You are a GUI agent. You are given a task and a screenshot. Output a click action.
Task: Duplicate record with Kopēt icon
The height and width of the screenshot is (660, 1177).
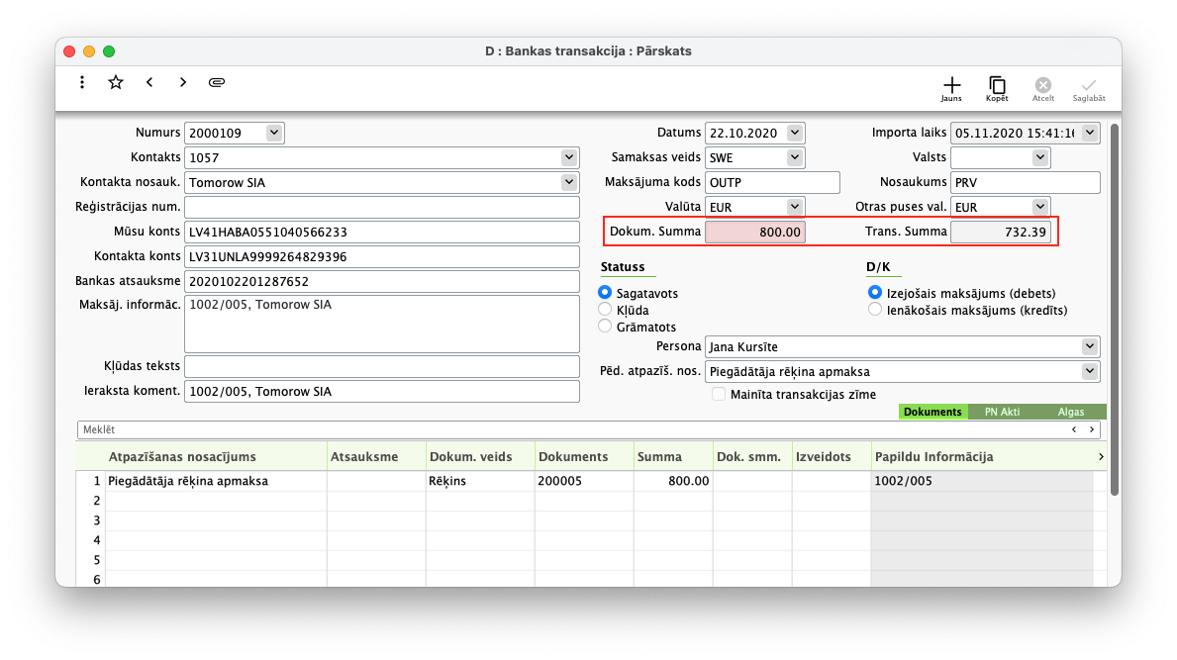pyautogui.click(x=997, y=88)
